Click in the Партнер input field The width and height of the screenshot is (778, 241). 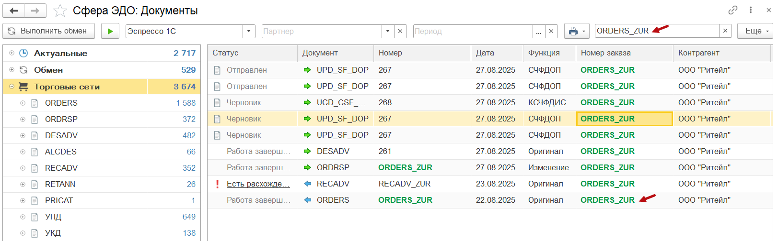coord(322,31)
